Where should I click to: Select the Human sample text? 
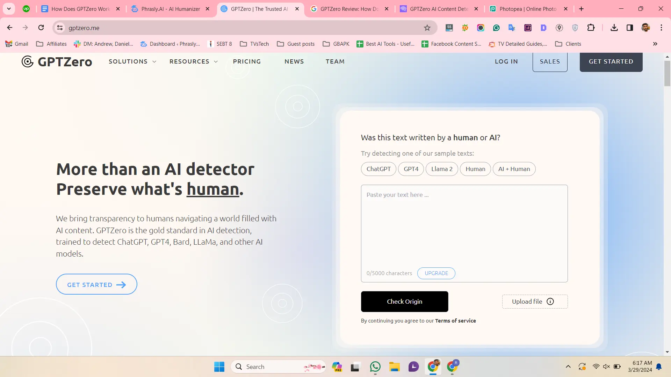coord(476,169)
